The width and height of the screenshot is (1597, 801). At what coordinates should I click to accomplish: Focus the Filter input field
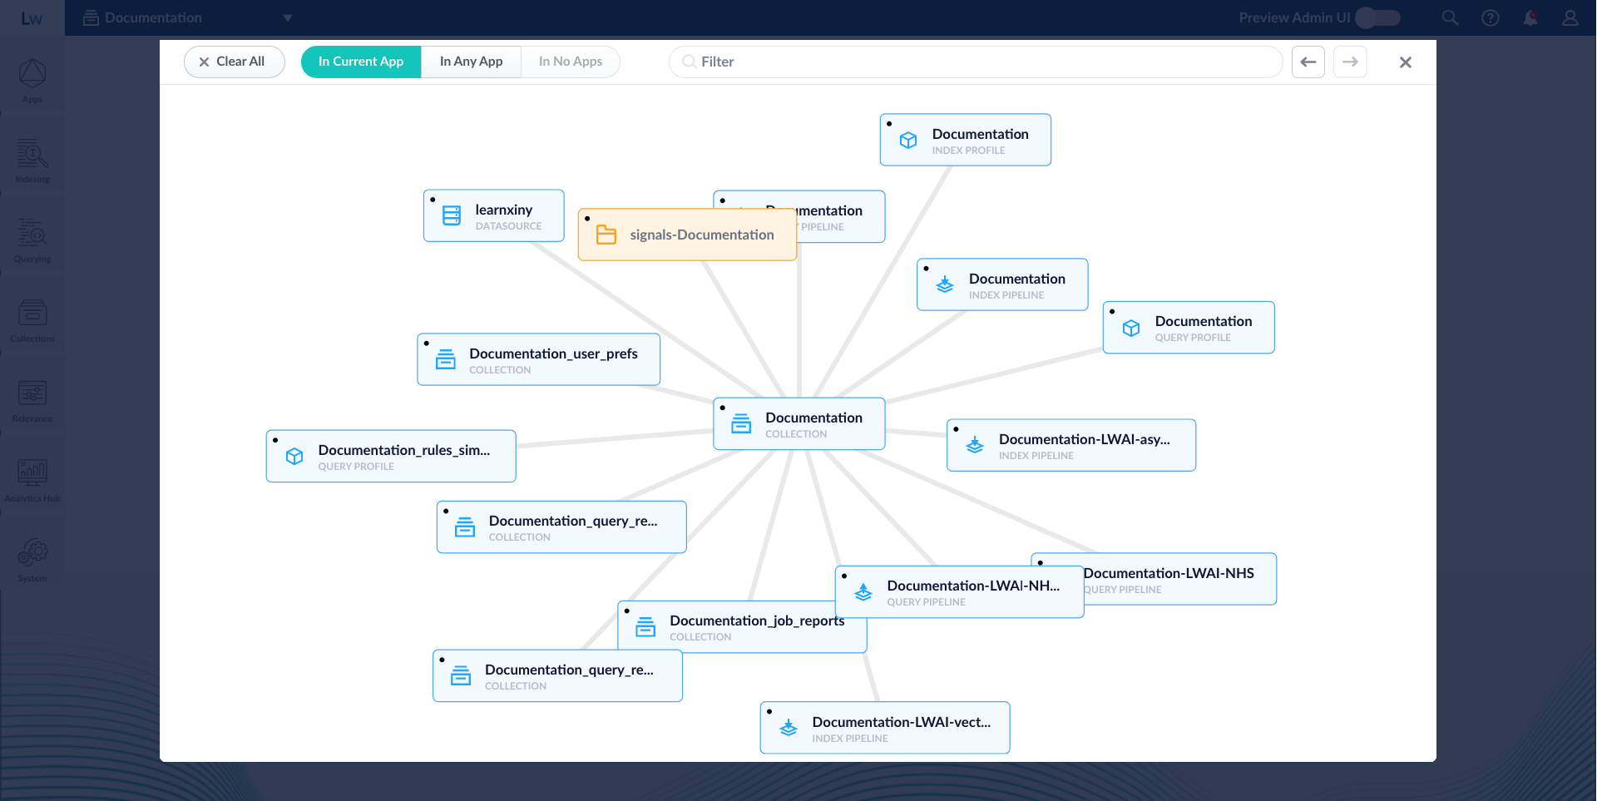click(x=976, y=62)
